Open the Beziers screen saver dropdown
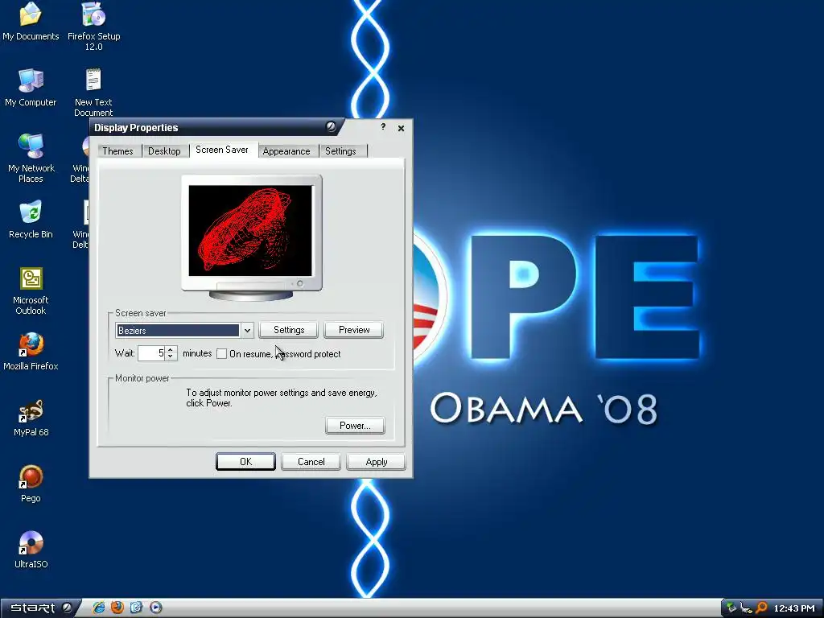This screenshot has width=824, height=618. [x=247, y=330]
